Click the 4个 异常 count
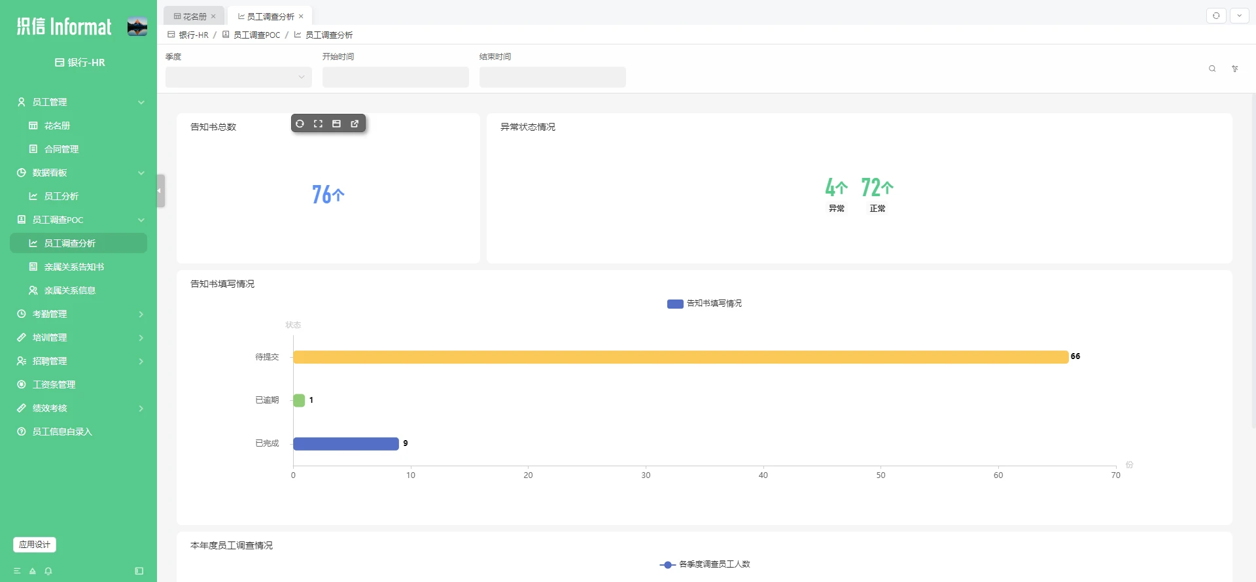 [837, 188]
